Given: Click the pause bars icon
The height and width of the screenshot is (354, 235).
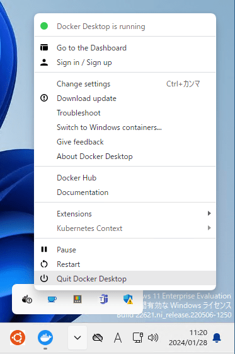Looking at the screenshot, I should click(x=44, y=249).
